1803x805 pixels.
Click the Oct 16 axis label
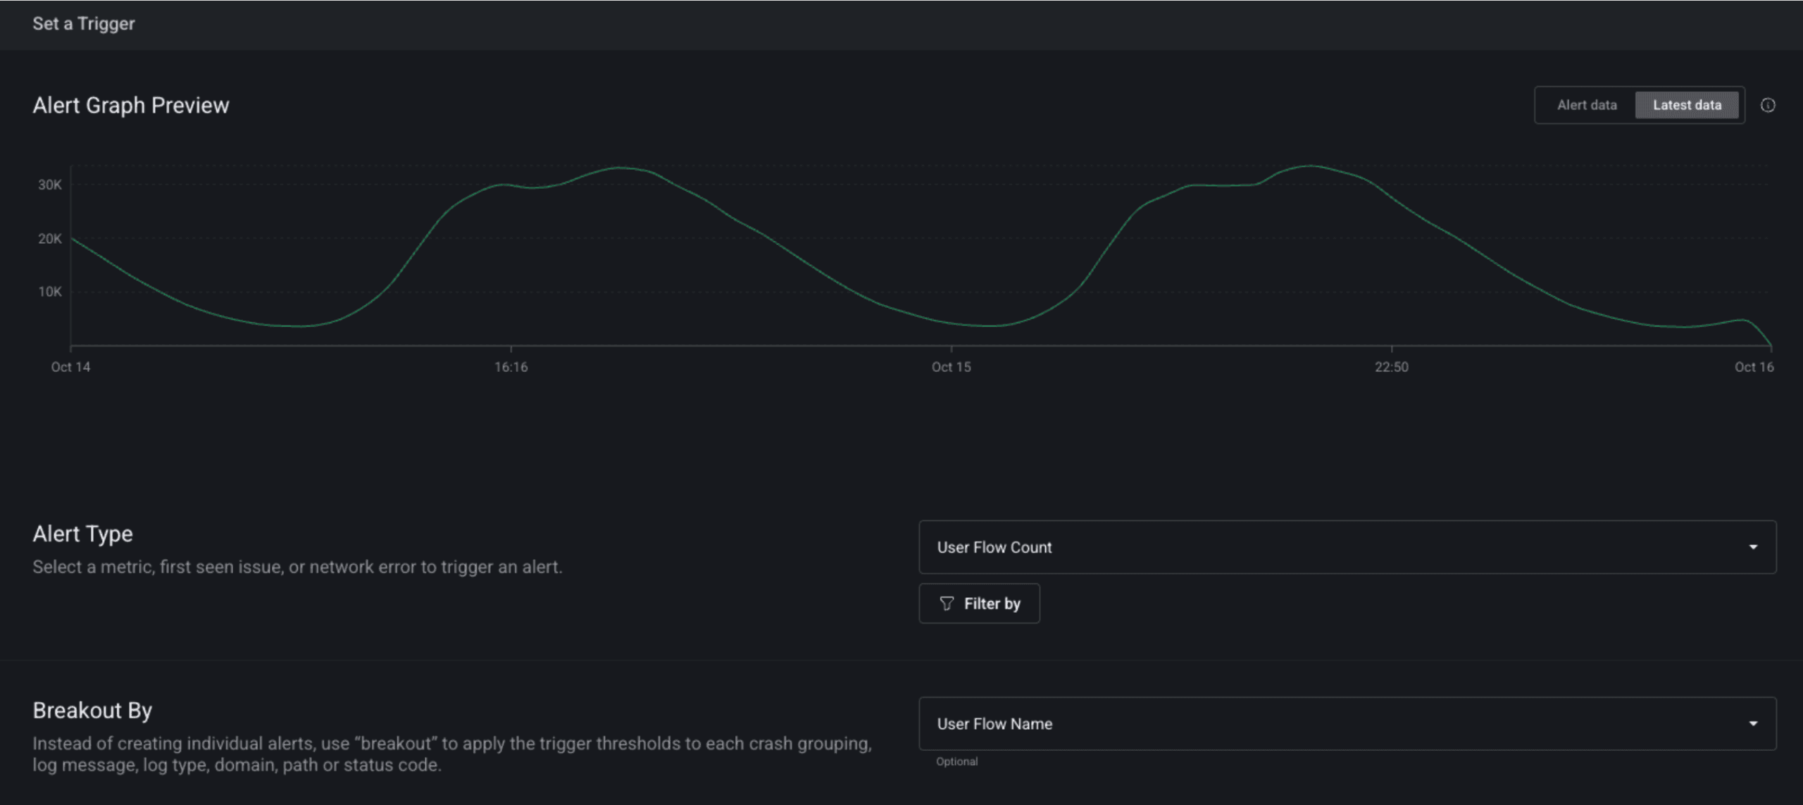(1754, 367)
